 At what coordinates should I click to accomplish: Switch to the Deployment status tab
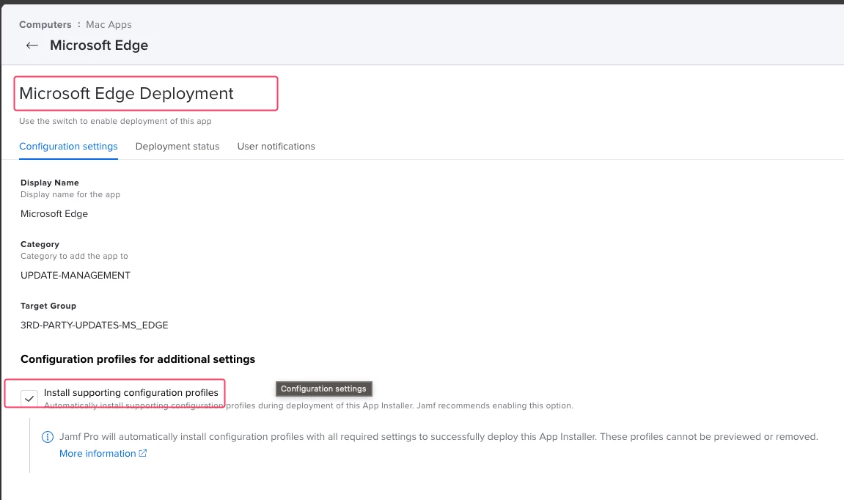coord(177,147)
